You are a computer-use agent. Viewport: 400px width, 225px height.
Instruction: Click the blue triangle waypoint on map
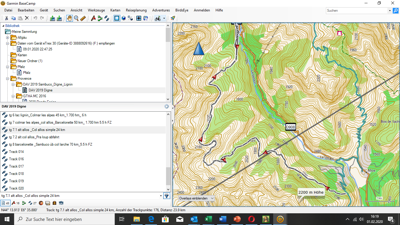click(x=199, y=49)
